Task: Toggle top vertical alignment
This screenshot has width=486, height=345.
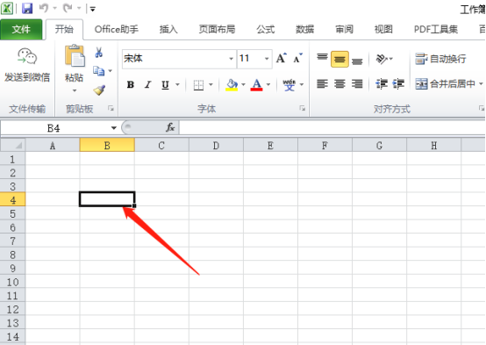Action: (322, 59)
